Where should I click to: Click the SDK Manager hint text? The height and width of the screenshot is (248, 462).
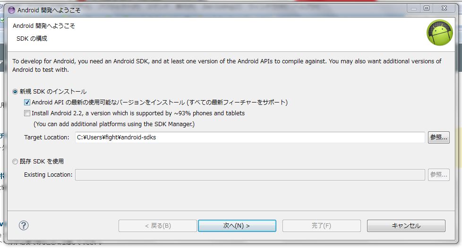pos(114,124)
